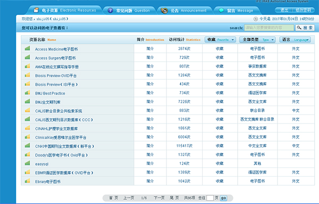Switch to the 常见问题 Question tab
This screenshot has height=204, width=319.
[x=129, y=11]
